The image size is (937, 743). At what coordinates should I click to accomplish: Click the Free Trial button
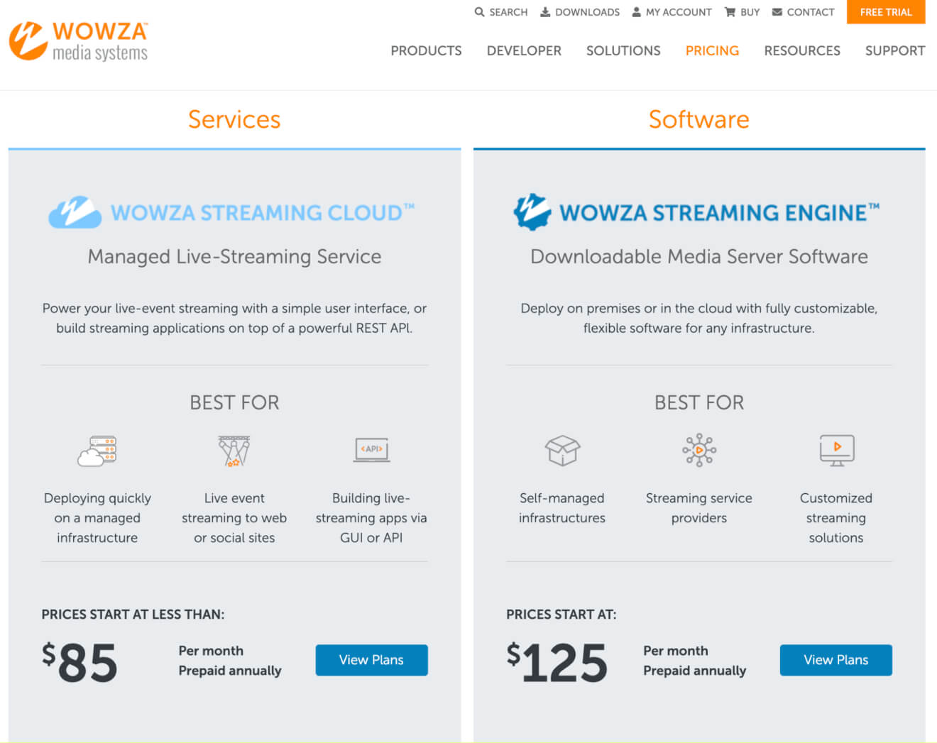click(886, 12)
